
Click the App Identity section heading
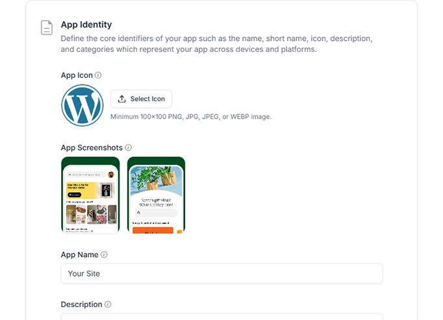click(86, 25)
